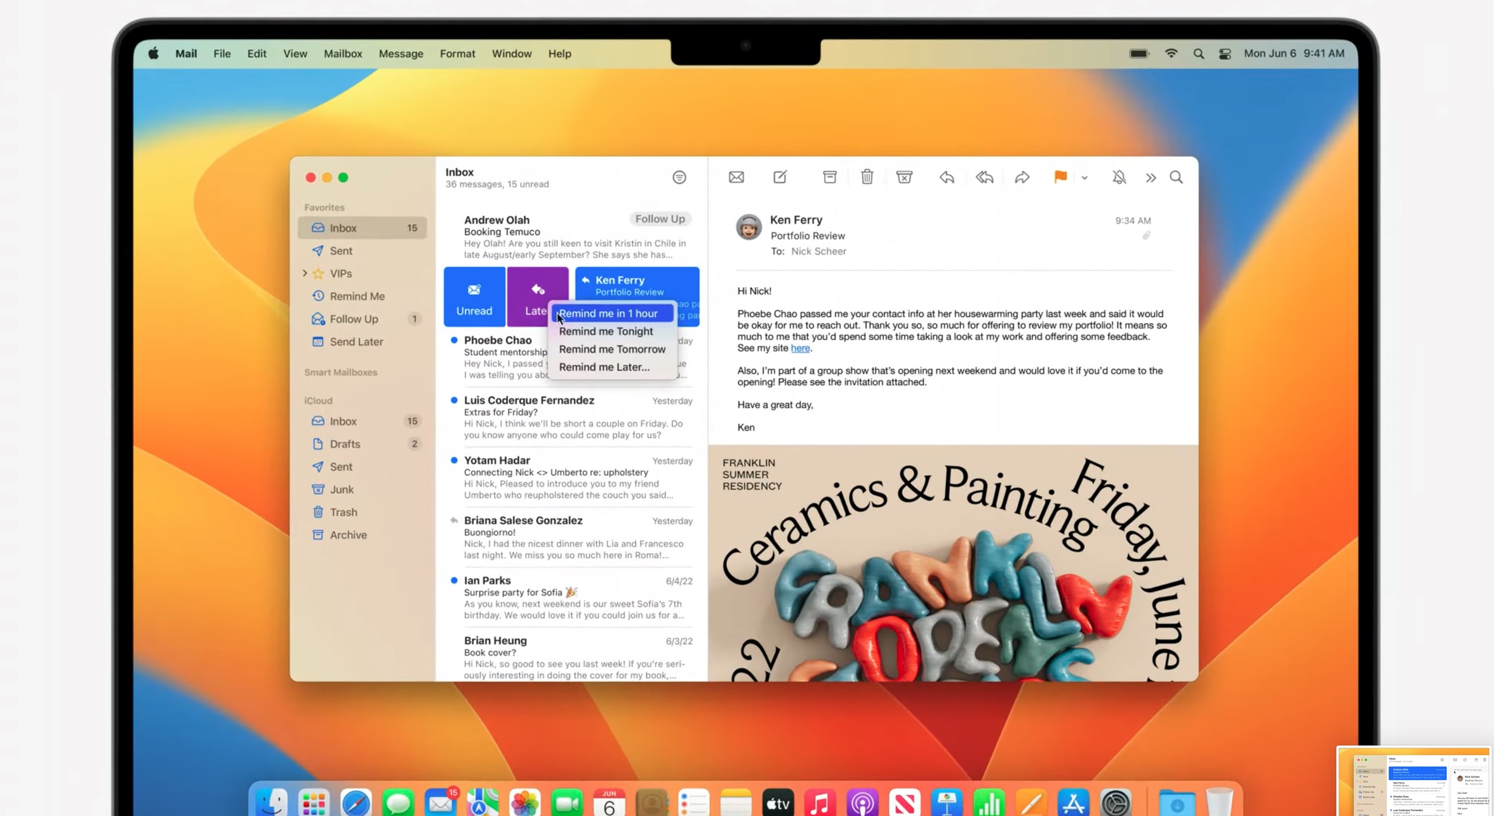
Task: Click the trash Delete toolbar icon
Action: pos(867,177)
